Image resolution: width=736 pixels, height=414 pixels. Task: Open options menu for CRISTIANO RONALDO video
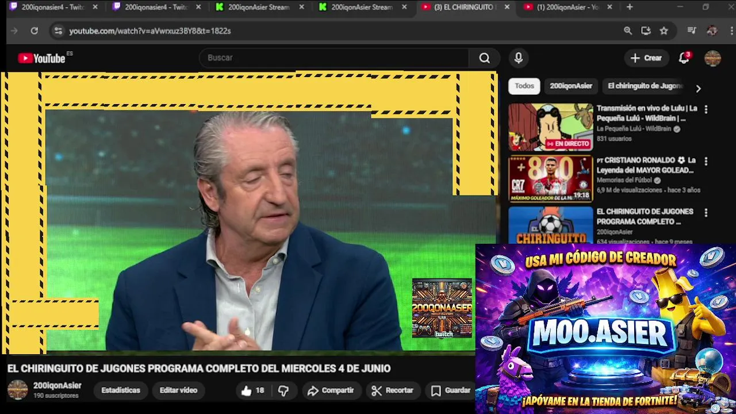tap(706, 162)
